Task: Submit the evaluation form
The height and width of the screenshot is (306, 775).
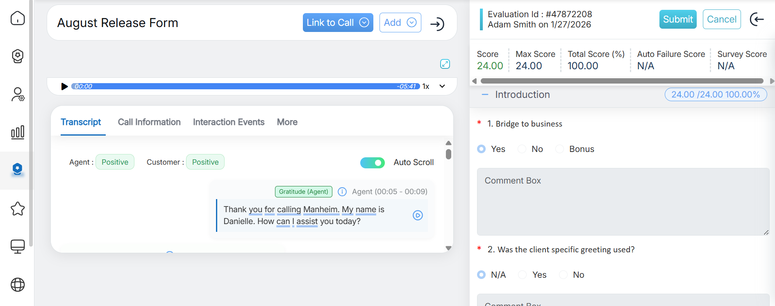Action: tap(677, 19)
